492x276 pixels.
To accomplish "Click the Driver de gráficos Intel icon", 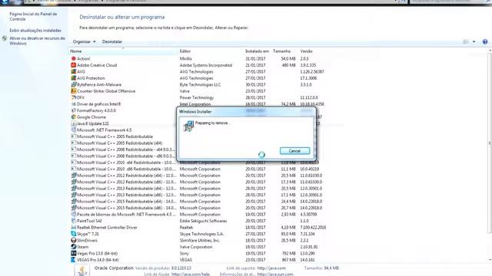I will (74, 104).
